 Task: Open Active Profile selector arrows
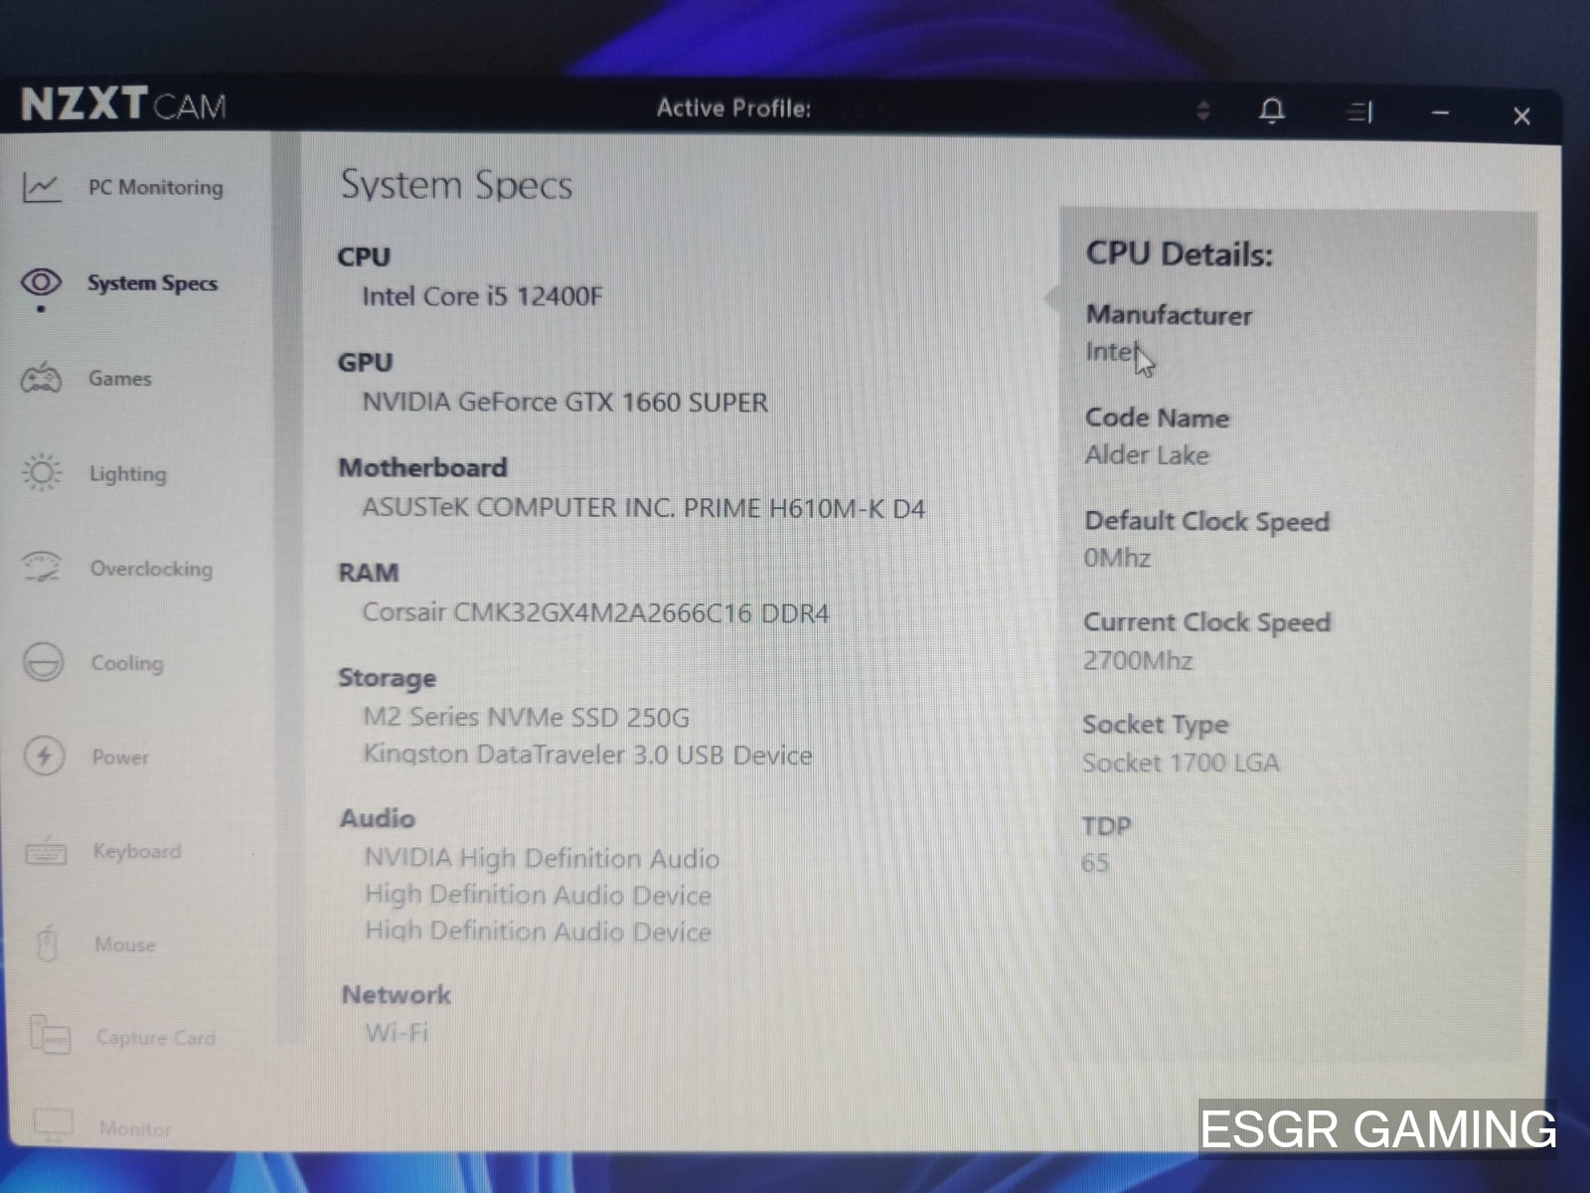pyautogui.click(x=1203, y=110)
